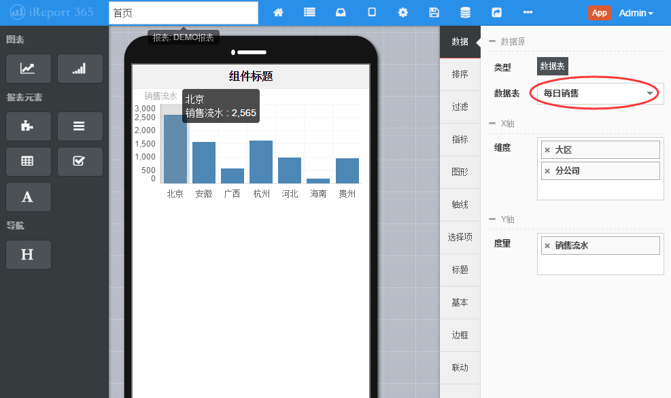Open the database icon in toolbar

[465, 12]
